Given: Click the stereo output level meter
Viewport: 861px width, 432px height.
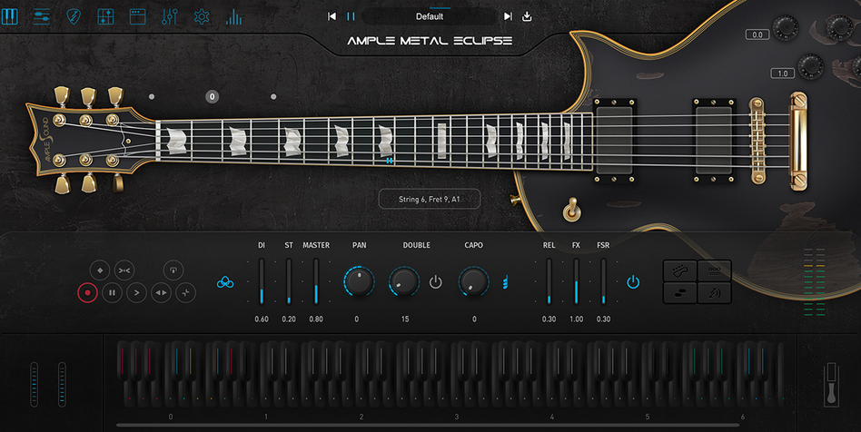Looking at the screenshot, I should pos(815,282).
